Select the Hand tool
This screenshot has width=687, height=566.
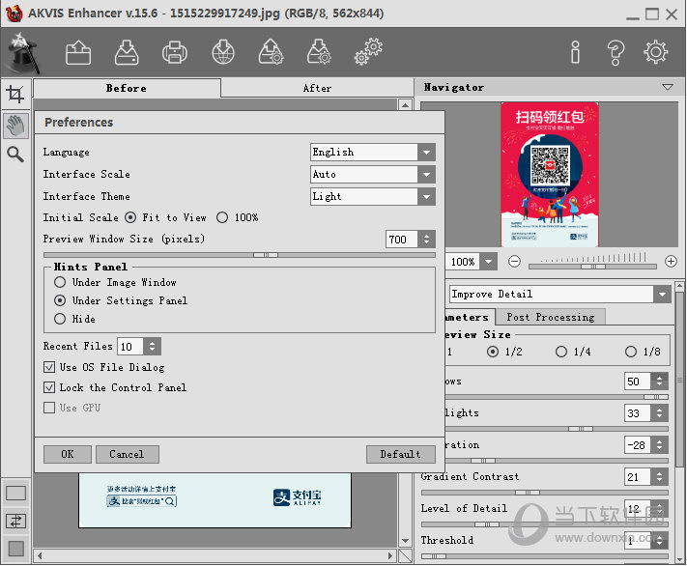15,126
